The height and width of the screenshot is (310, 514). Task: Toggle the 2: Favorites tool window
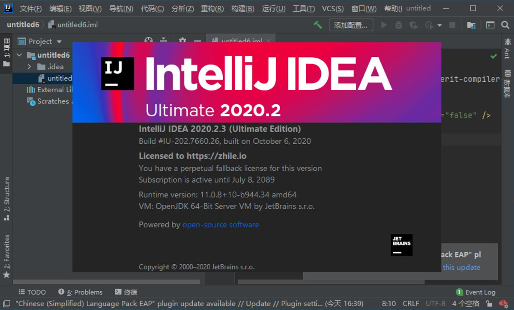[6, 256]
